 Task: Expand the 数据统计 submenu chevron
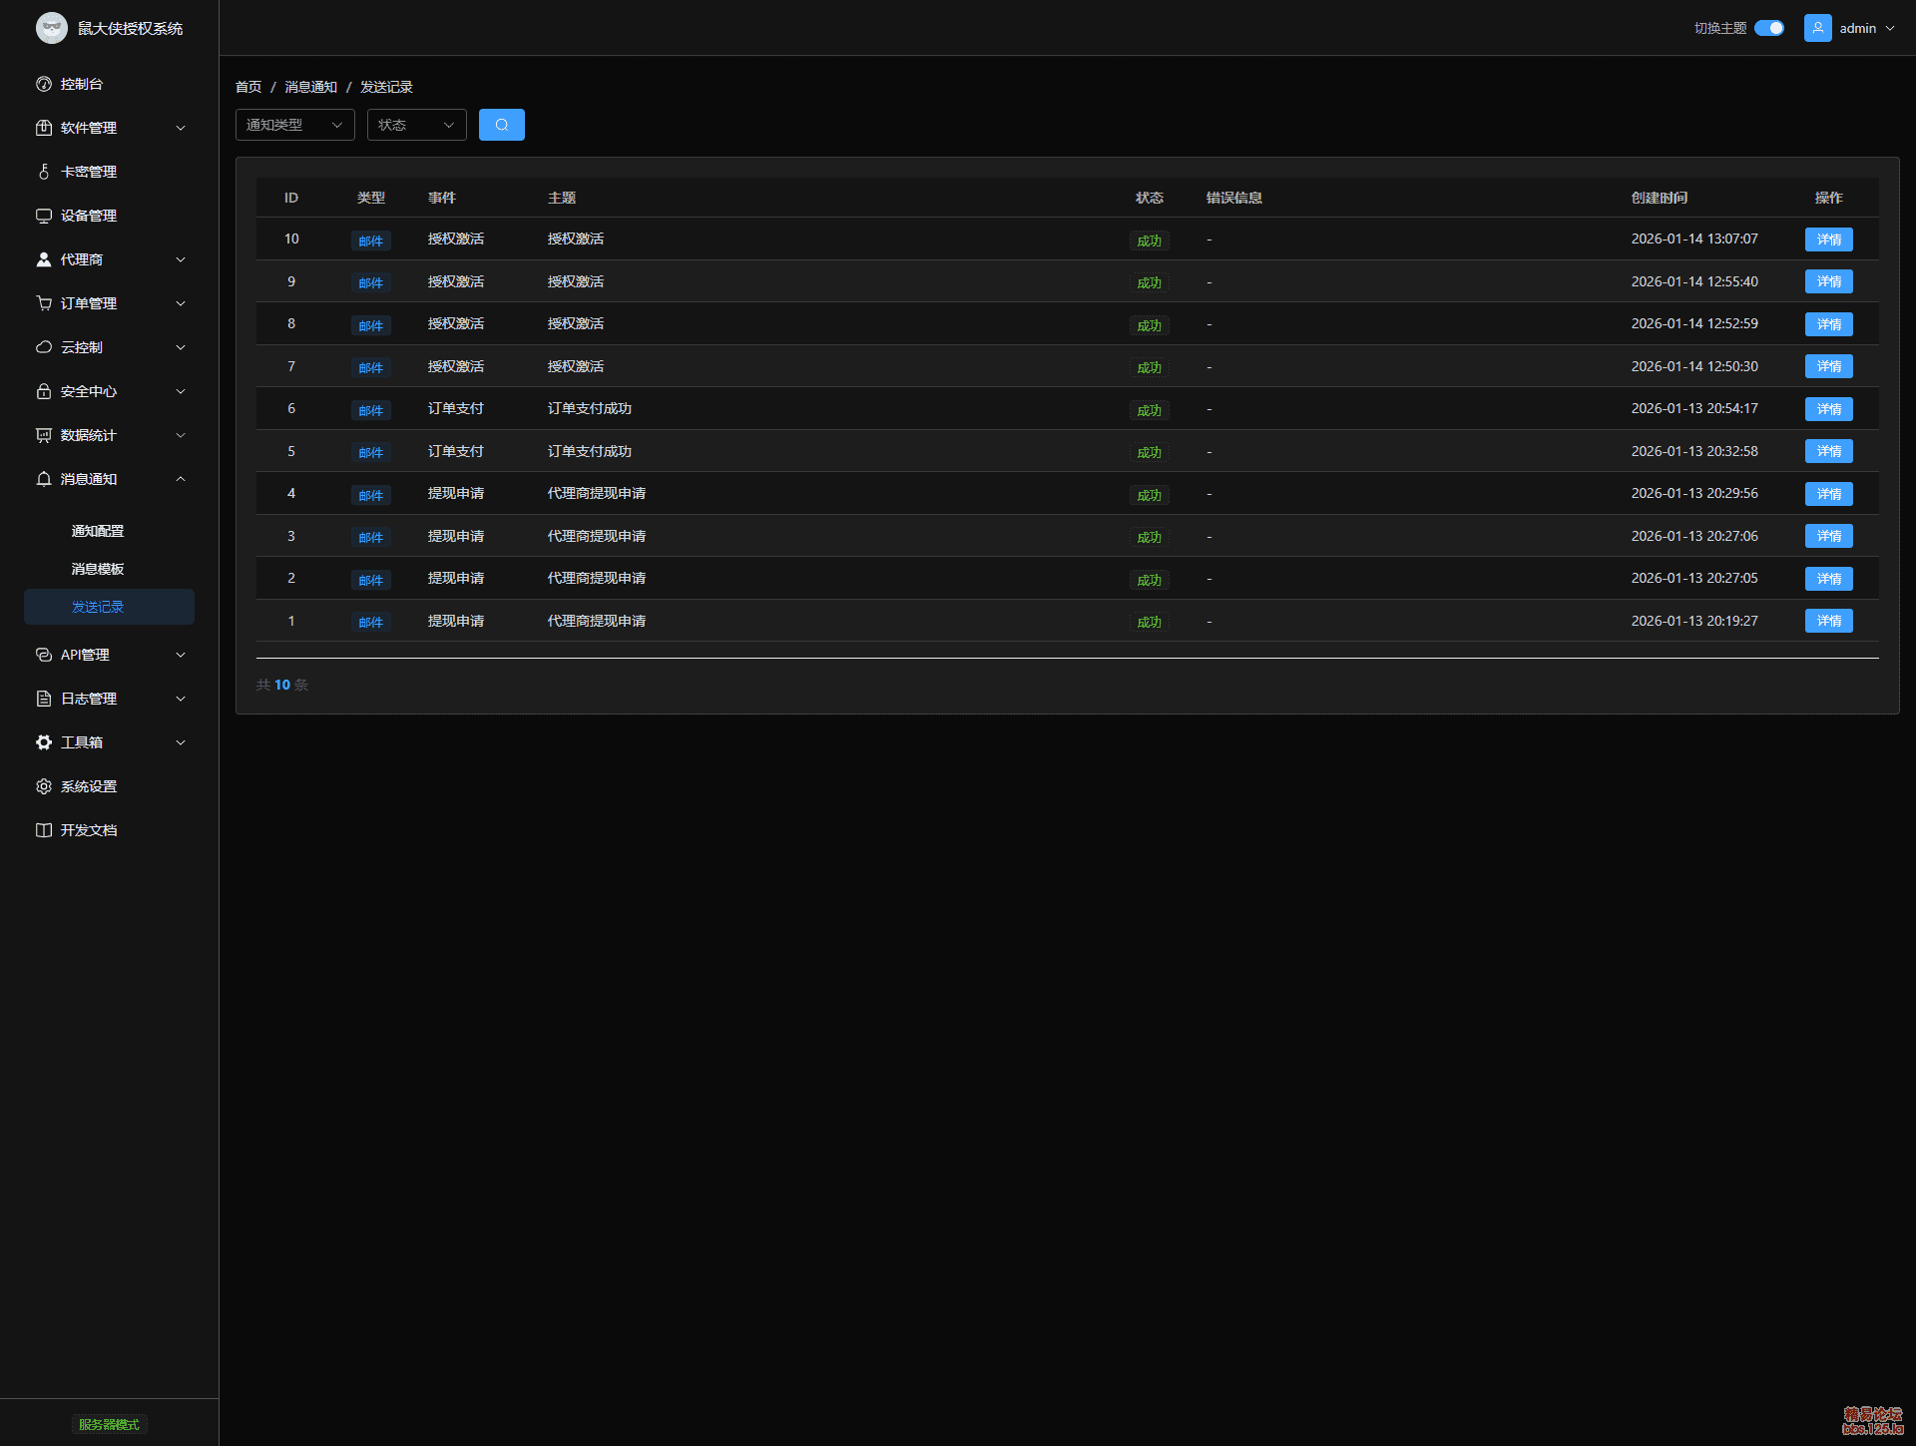(x=181, y=435)
